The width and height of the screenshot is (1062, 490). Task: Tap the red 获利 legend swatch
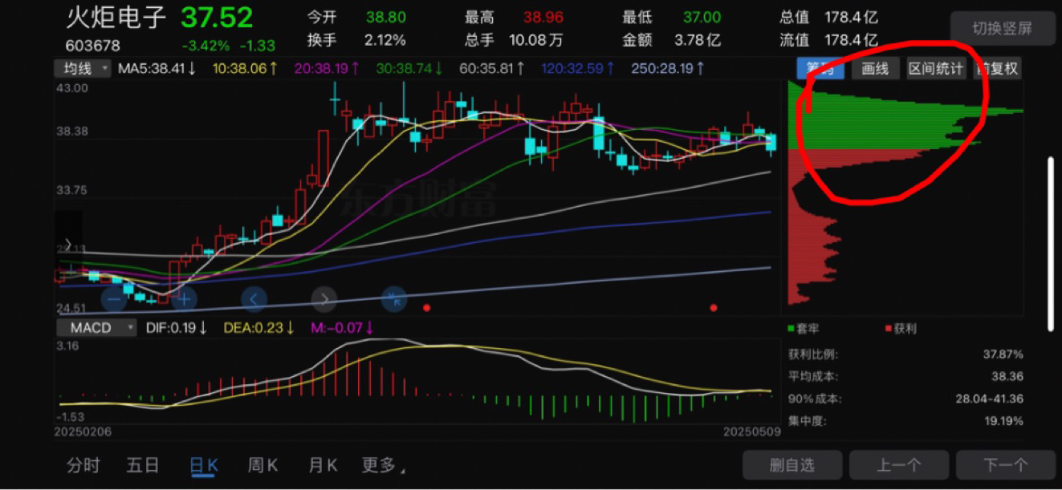(x=888, y=328)
